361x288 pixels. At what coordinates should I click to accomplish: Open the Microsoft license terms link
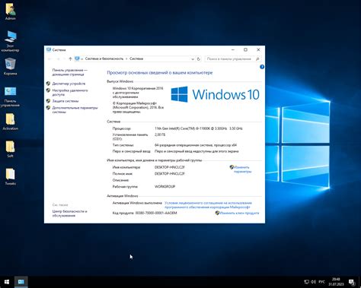tap(208, 205)
